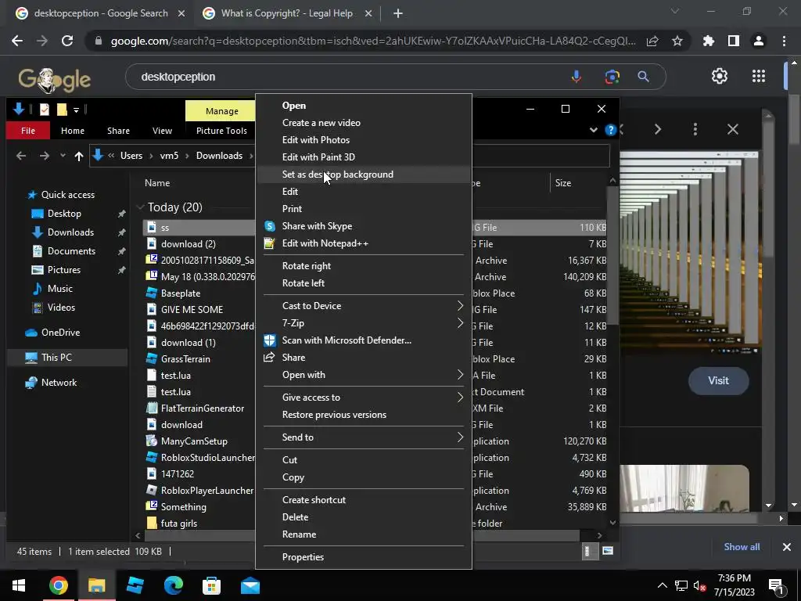Viewport: 801px width, 601px height.
Task: Select the FlatTerrainGenerator file
Action: (203, 408)
